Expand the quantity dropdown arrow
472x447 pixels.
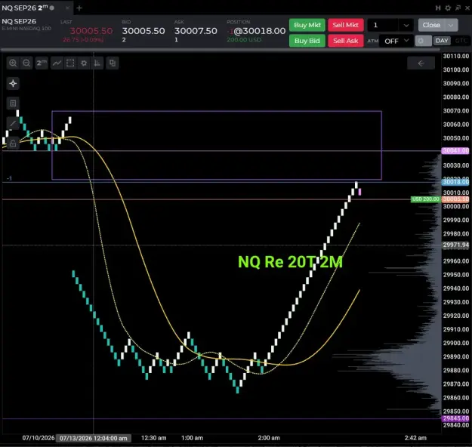coord(406,25)
